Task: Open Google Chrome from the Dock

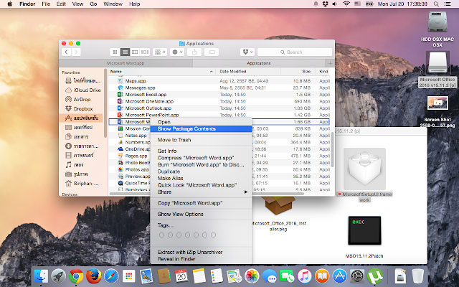Action: pyautogui.click(x=76, y=276)
